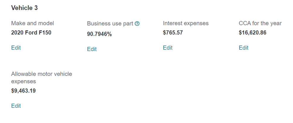This screenshot has height=123, width=293.
Task: Click the $16,620.86 CCA amount
Action: (253, 33)
